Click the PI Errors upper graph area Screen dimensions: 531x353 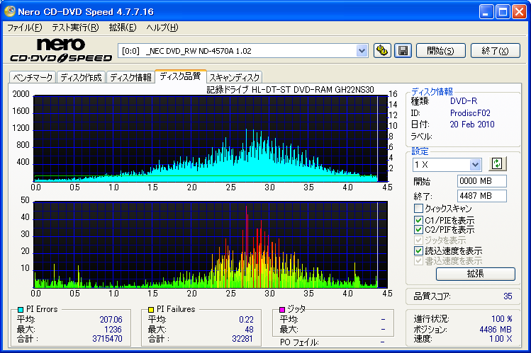pyautogui.click(x=211, y=139)
